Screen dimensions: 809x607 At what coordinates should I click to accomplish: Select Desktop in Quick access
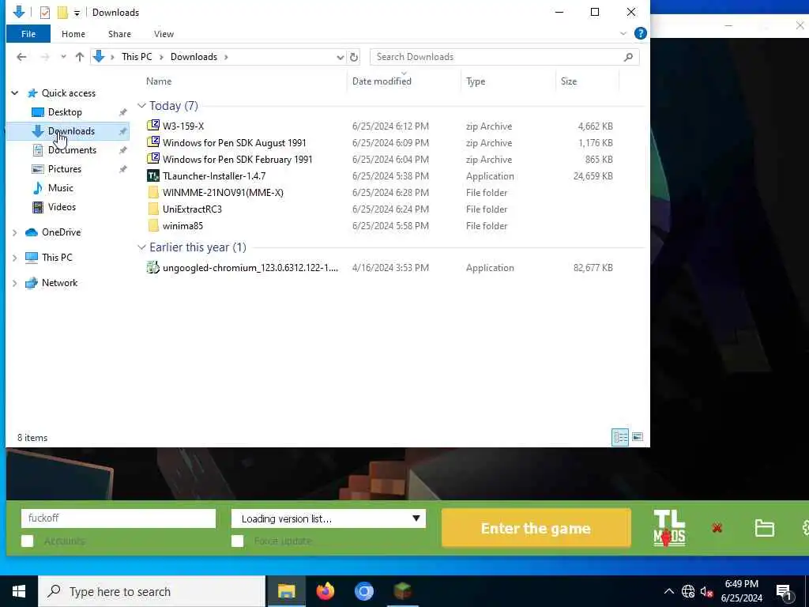[x=65, y=112]
